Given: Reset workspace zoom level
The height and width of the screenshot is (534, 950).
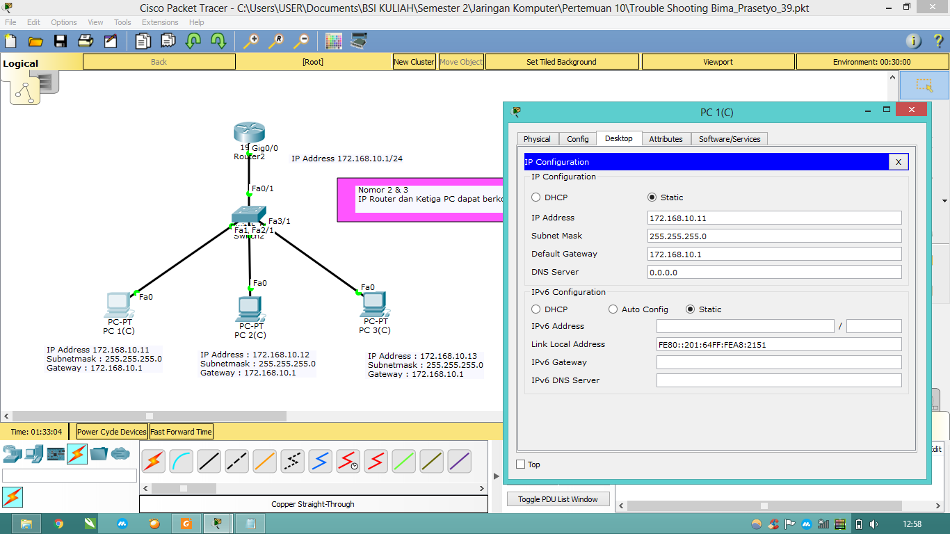Looking at the screenshot, I should click(x=276, y=41).
